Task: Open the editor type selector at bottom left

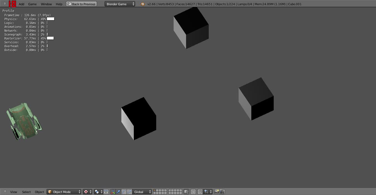Action: [x=5, y=191]
